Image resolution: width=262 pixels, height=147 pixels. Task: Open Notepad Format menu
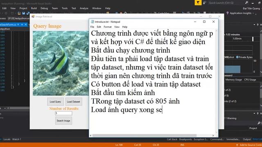[107, 27]
